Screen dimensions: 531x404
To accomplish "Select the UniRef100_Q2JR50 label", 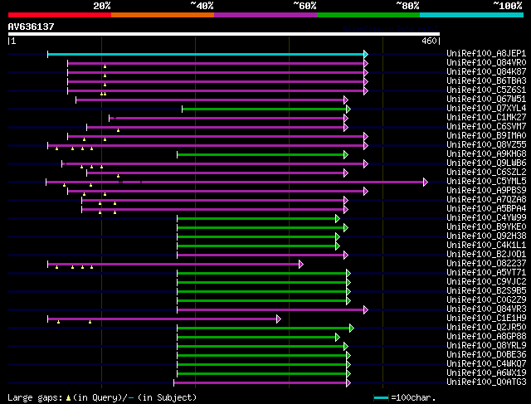I will pyautogui.click(x=486, y=328).
